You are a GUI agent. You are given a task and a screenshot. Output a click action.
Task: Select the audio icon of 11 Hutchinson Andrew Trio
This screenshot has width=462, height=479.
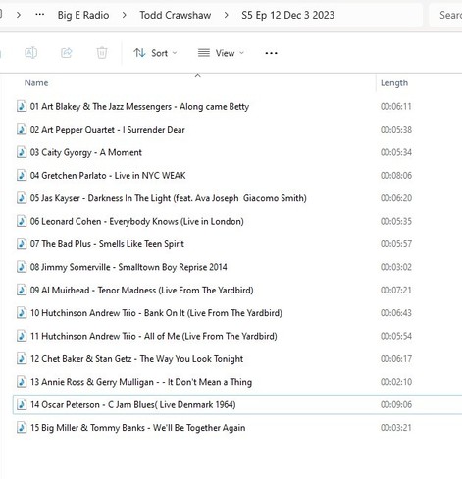coord(22,336)
